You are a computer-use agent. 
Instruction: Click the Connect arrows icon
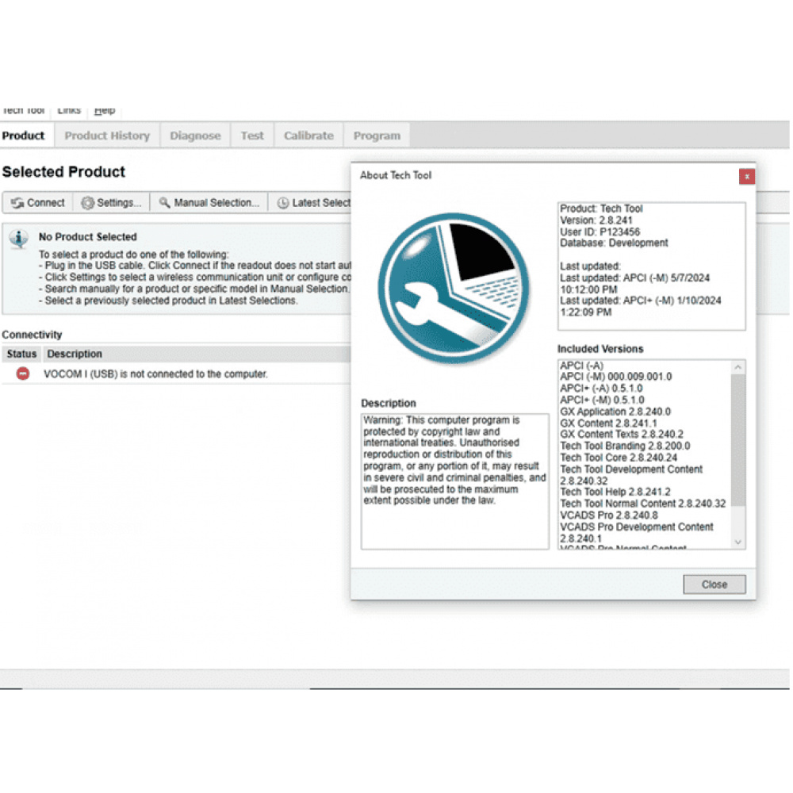click(17, 203)
